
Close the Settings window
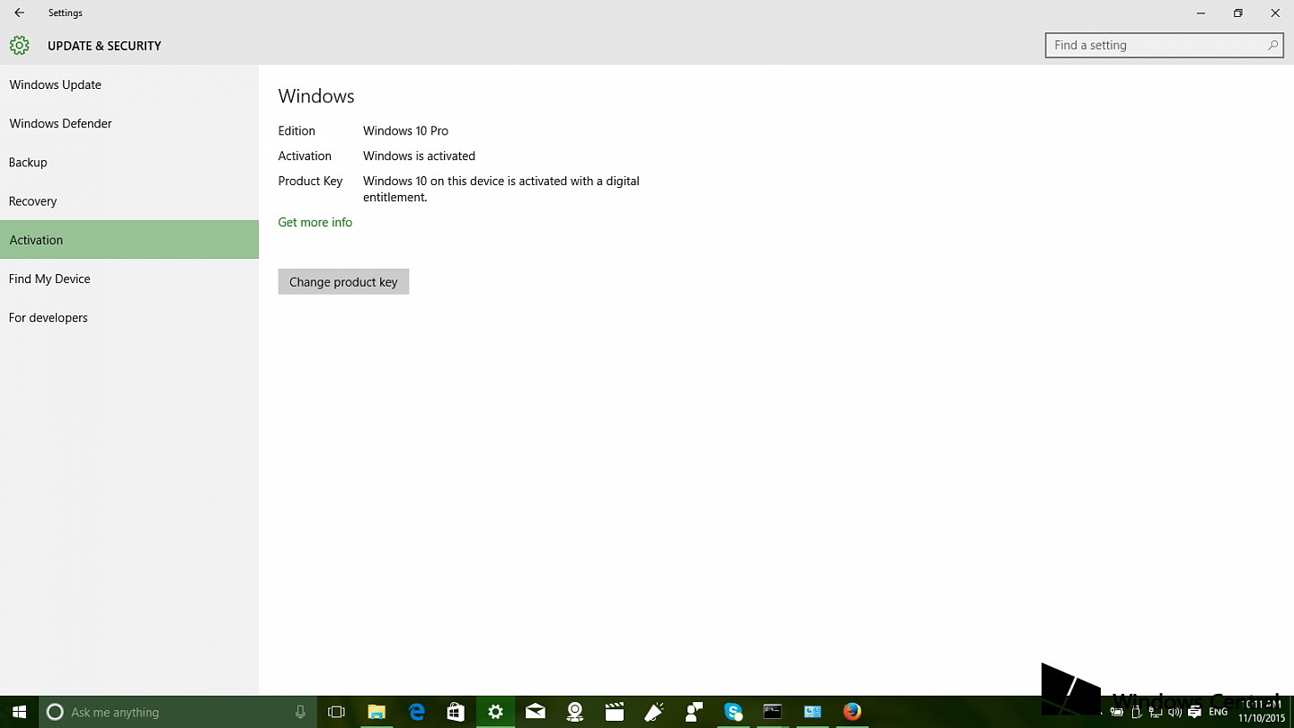pyautogui.click(x=1275, y=13)
